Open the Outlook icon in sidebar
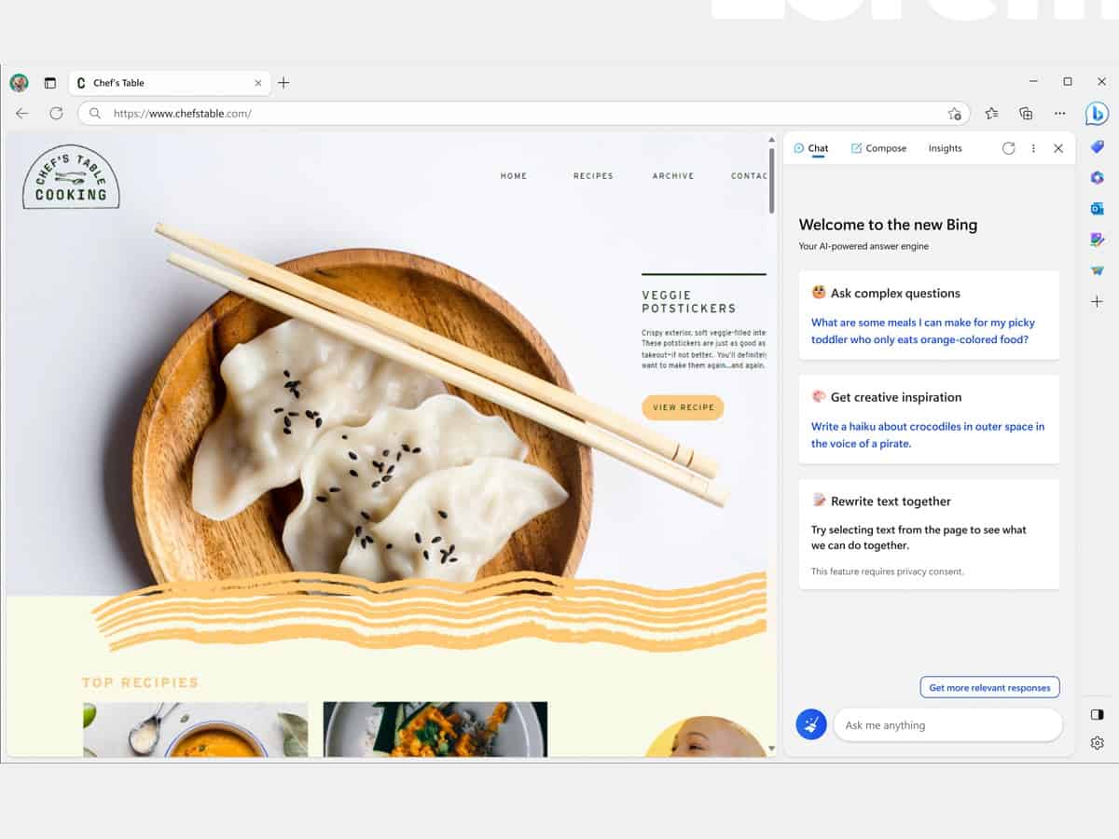Viewport: 1119px width, 839px height. click(x=1097, y=208)
